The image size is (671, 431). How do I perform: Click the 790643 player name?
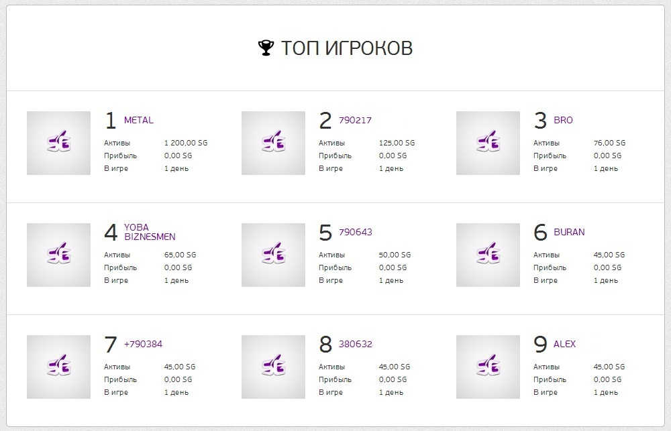(x=356, y=232)
